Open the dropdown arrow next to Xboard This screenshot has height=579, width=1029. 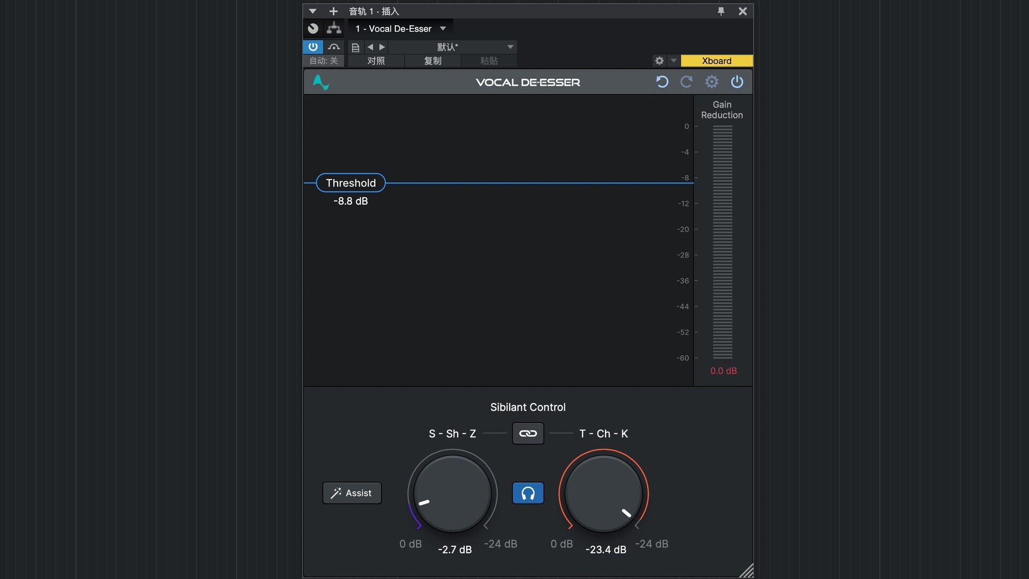(674, 61)
